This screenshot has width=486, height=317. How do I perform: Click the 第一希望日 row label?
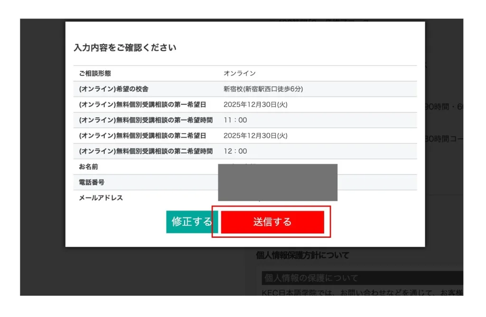click(x=142, y=104)
